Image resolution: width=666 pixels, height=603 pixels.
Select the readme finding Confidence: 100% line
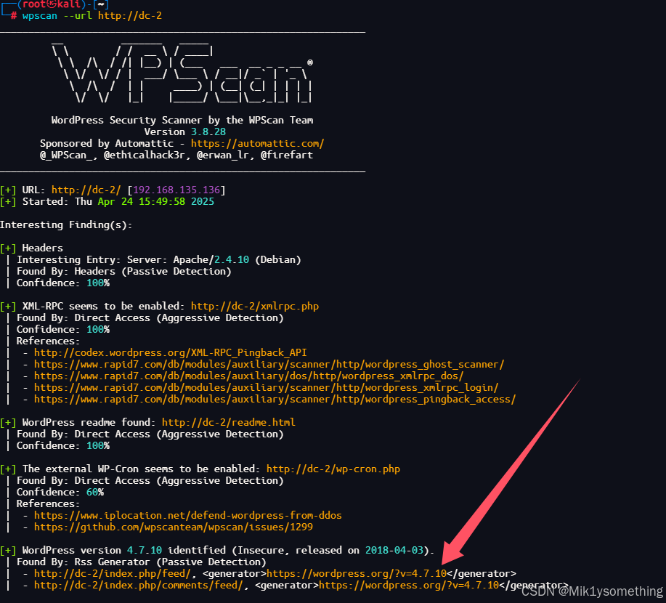point(63,446)
